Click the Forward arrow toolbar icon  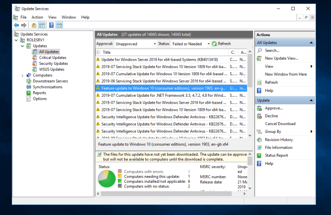(24, 25)
